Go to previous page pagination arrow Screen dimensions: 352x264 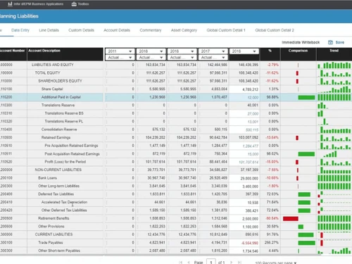click(189, 262)
